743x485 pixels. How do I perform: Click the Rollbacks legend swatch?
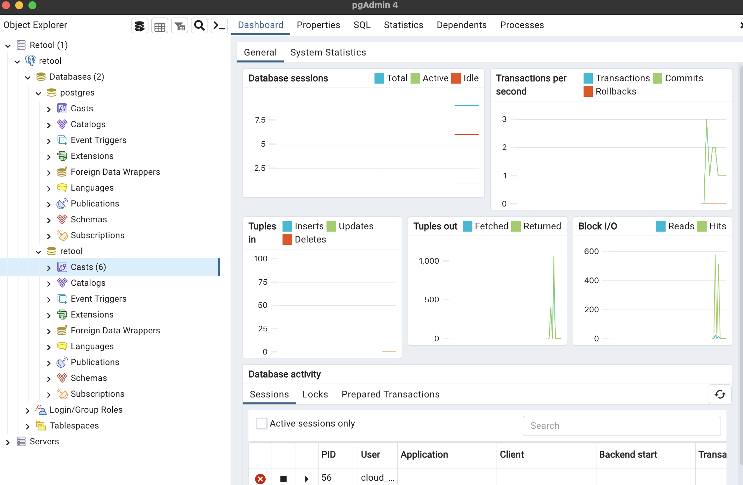tap(588, 92)
